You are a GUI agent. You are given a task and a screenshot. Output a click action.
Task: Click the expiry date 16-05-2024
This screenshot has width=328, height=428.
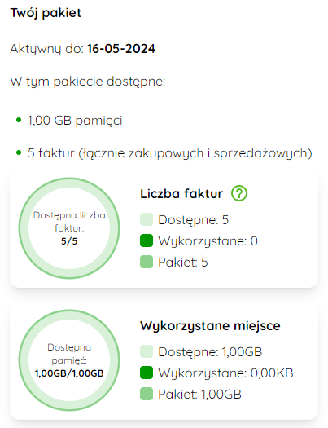(121, 49)
